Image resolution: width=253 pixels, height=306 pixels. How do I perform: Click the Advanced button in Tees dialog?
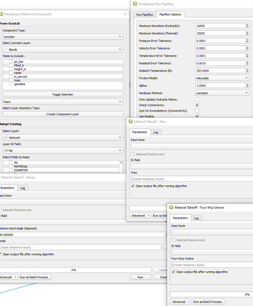[x=140, y=216]
